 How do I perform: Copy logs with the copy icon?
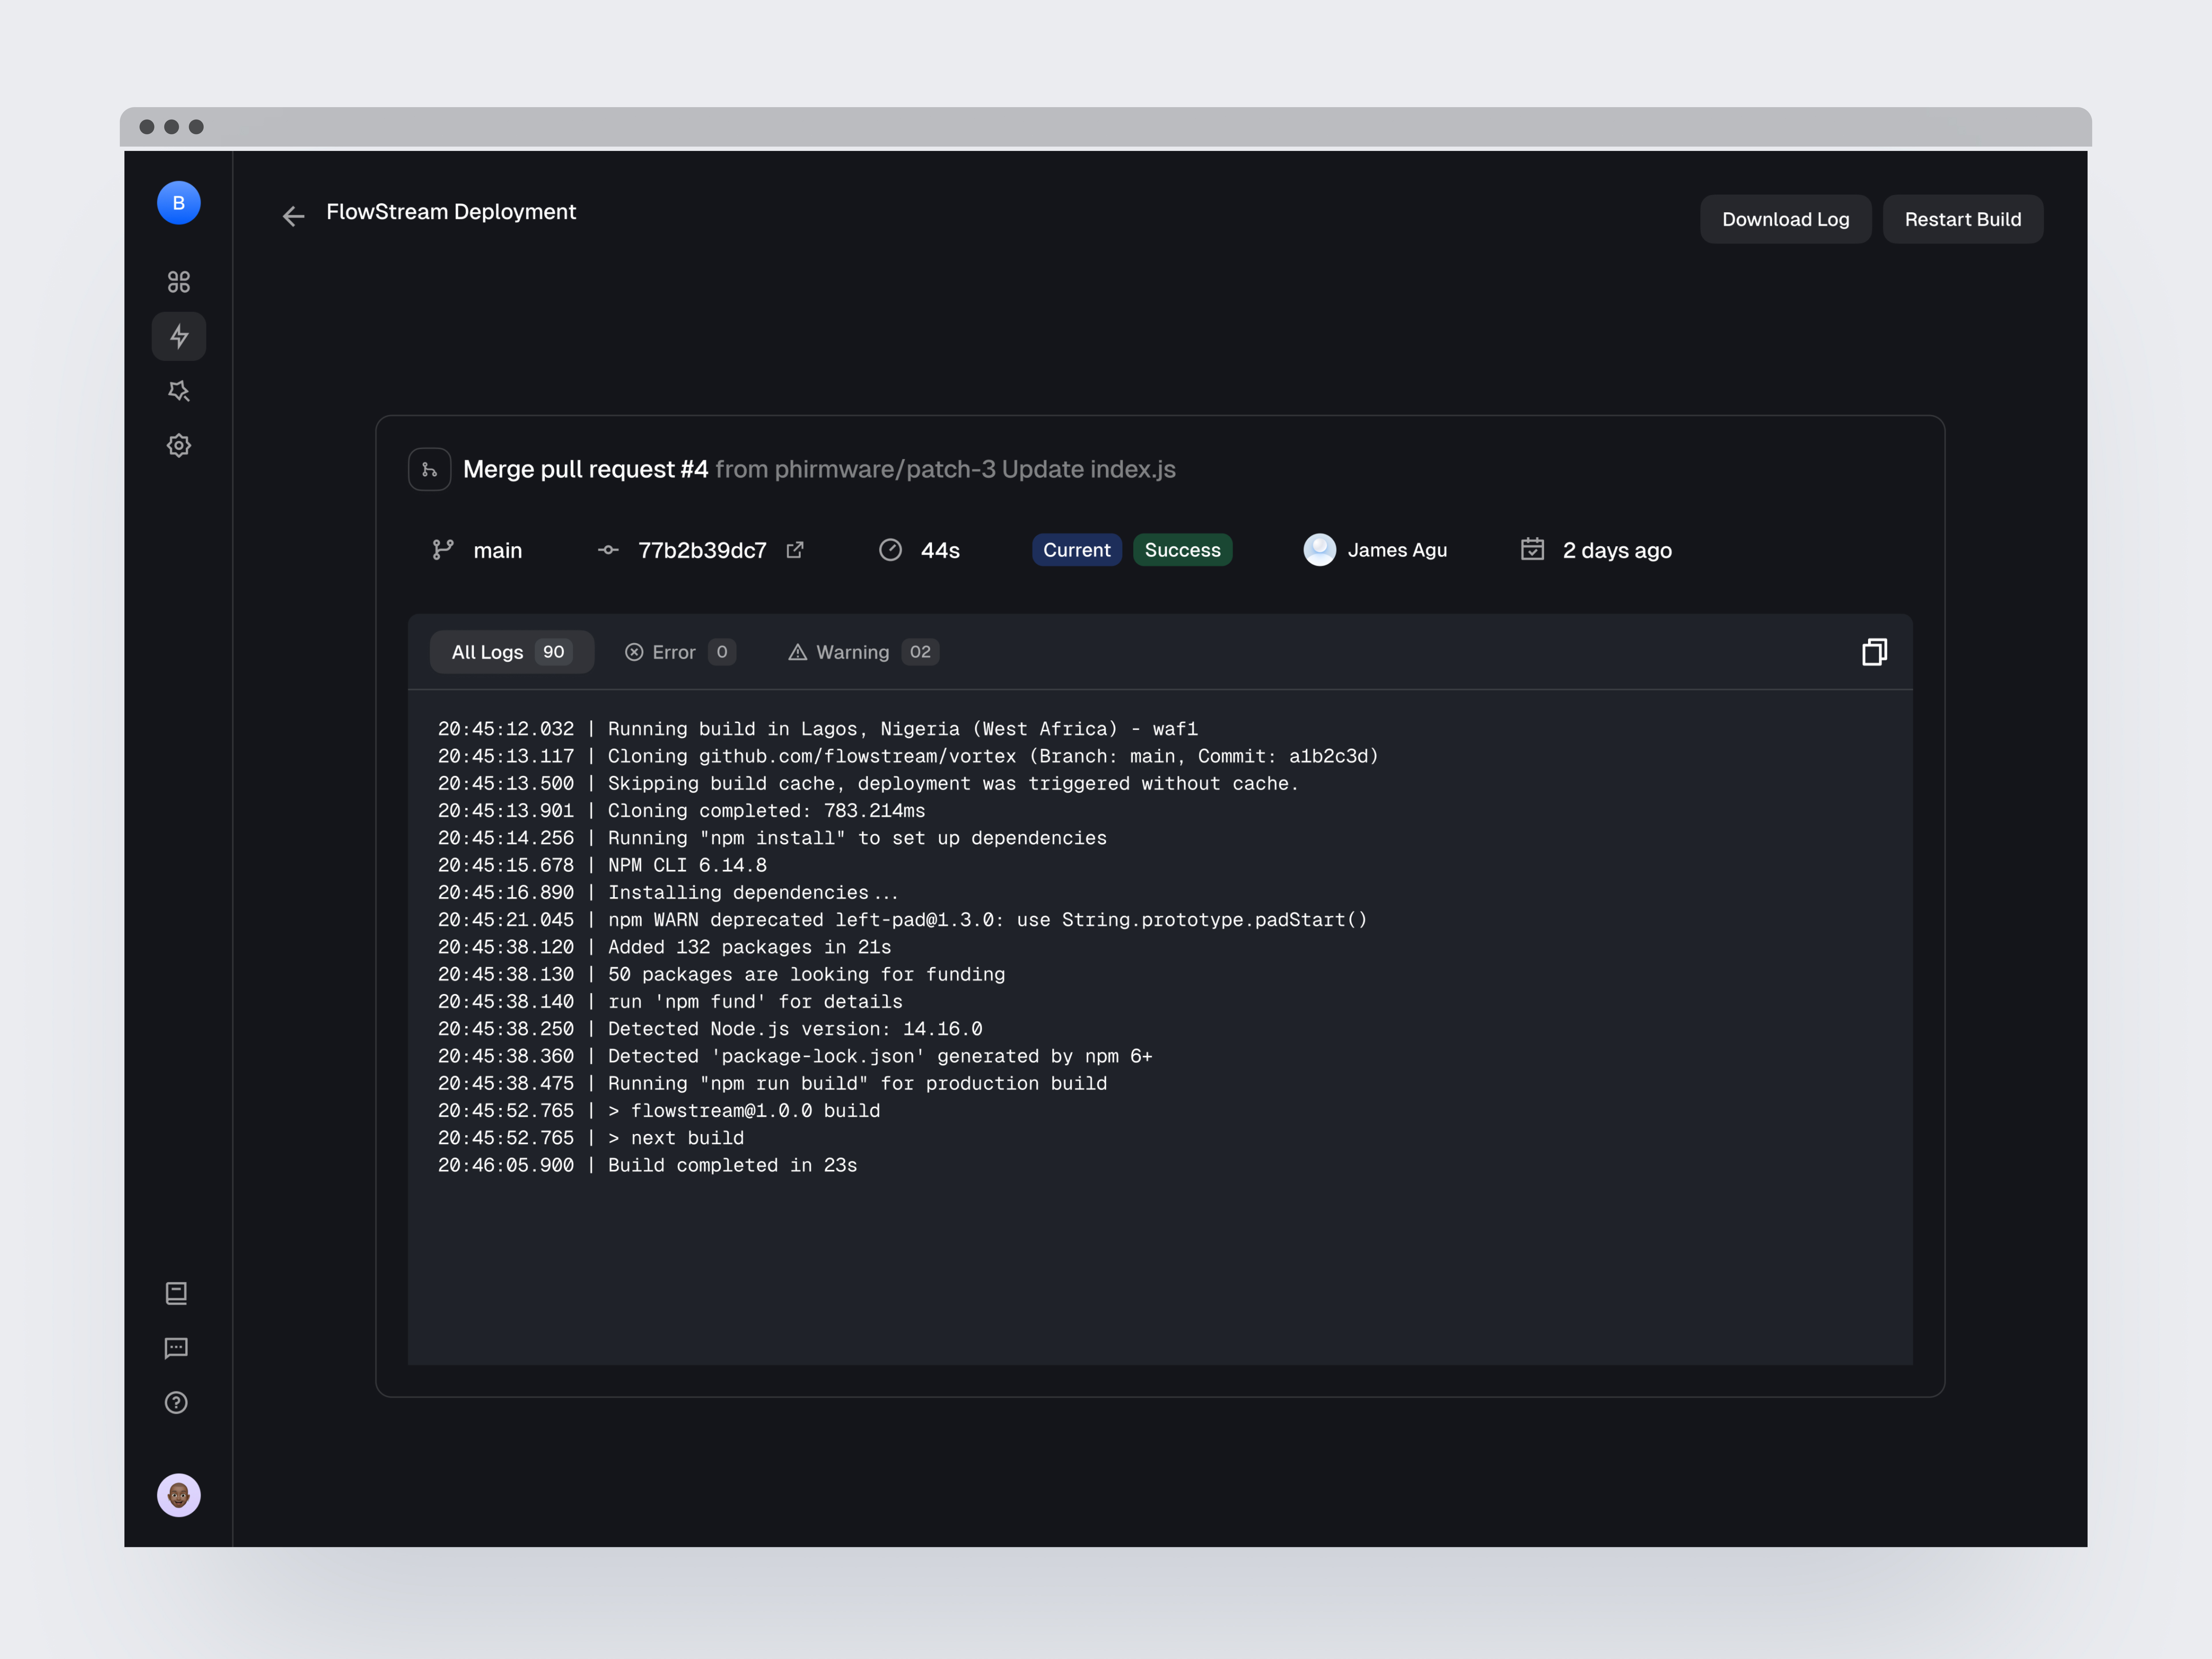click(x=1875, y=652)
